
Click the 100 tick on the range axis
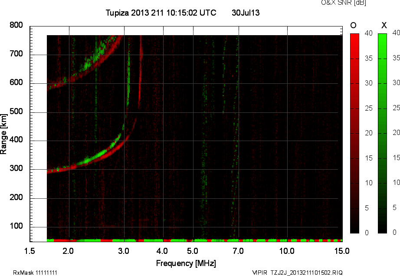(x=16, y=227)
